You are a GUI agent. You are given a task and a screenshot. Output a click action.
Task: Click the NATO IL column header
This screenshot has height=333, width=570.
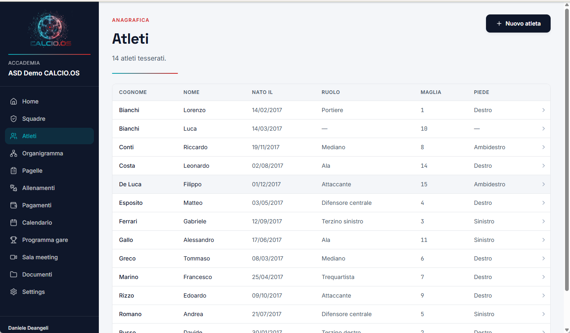point(262,92)
